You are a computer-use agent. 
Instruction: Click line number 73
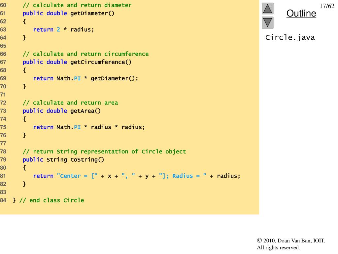3,111
